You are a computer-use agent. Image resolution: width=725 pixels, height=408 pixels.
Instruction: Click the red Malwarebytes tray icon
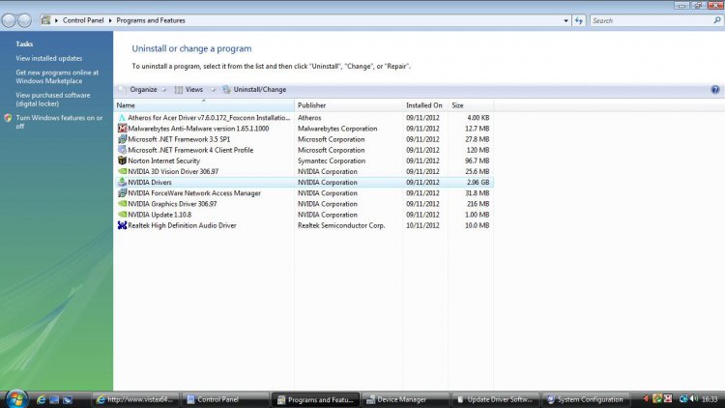[668, 398]
